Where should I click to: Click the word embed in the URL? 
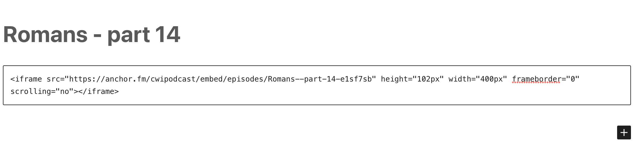212,79
